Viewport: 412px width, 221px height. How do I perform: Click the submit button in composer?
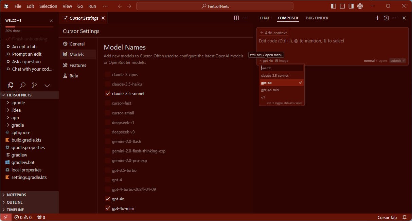397,61
